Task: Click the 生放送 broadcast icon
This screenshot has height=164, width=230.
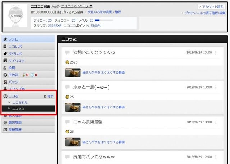Action: click(x=5, y=75)
